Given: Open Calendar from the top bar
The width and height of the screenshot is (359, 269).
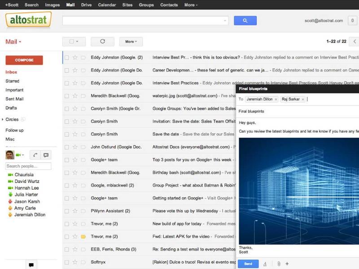Looking at the screenshot, I should (x=107, y=5).
